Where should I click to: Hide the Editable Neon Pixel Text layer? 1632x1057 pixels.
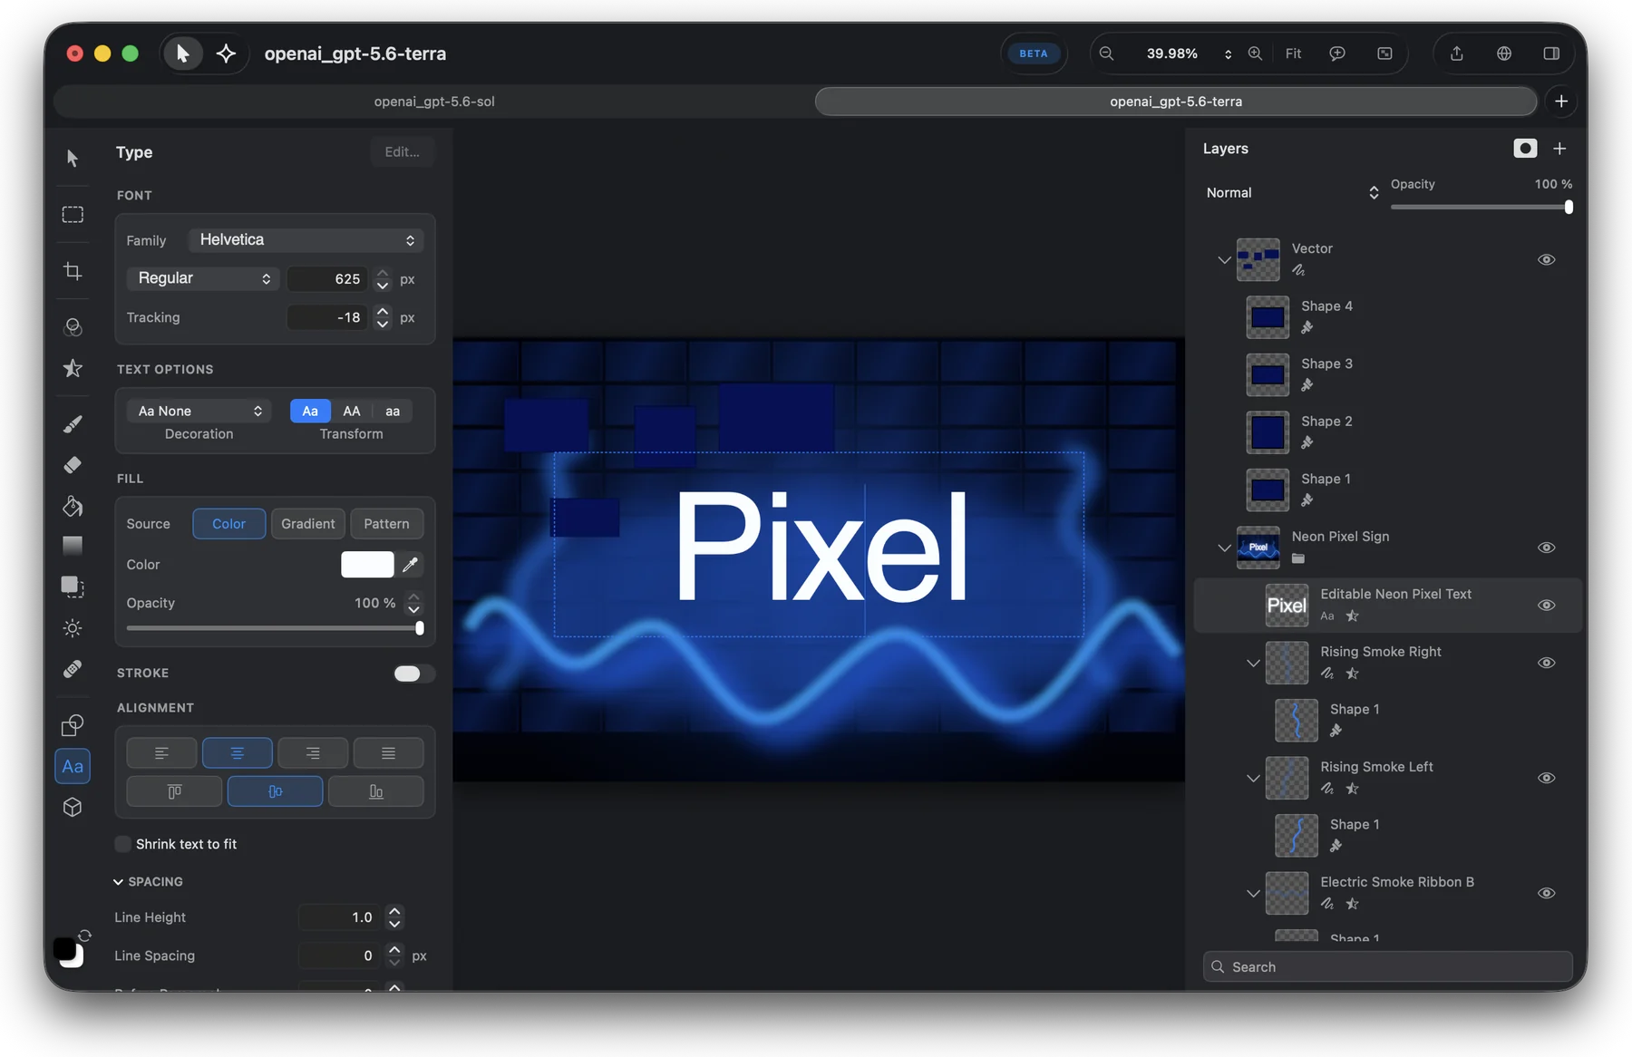1547,605
